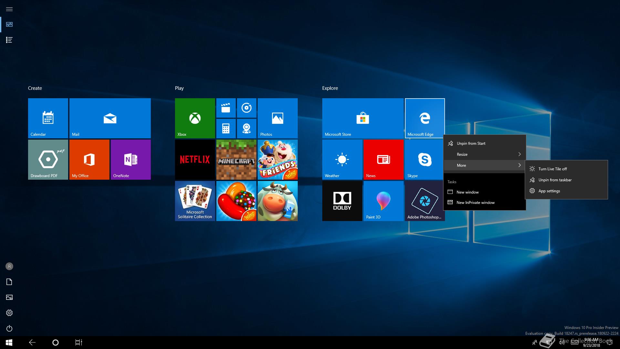Choose Unpin from taskbar
This screenshot has height=349, width=620.
pyautogui.click(x=566, y=180)
